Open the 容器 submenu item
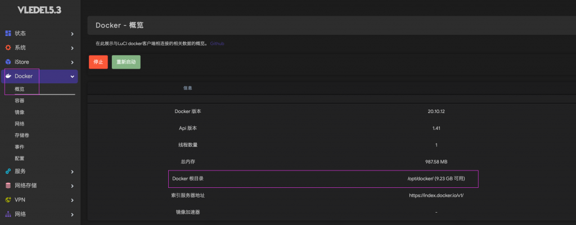The width and height of the screenshot is (576, 225). click(x=20, y=101)
